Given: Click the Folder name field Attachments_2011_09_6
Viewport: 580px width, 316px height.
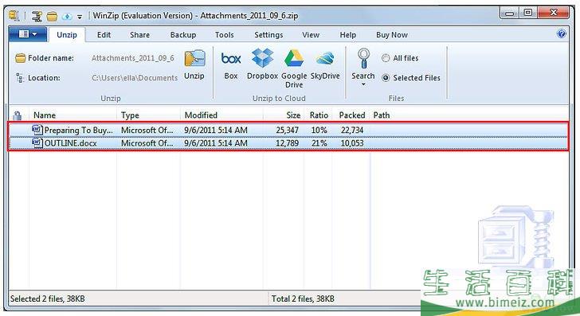Looking at the screenshot, I should coord(133,58).
